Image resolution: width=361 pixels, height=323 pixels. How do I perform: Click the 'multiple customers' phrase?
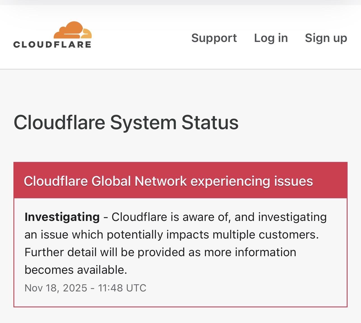tap(265, 235)
